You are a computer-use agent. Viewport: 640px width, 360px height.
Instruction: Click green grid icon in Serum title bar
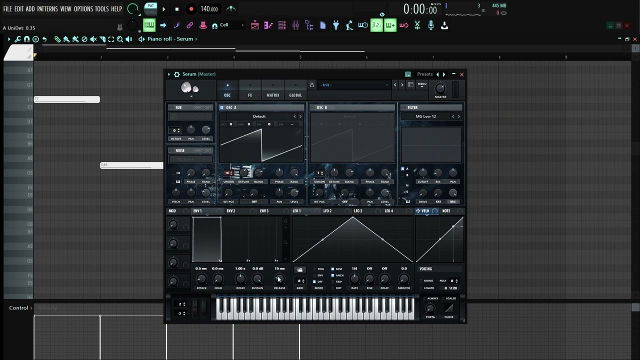(x=408, y=74)
